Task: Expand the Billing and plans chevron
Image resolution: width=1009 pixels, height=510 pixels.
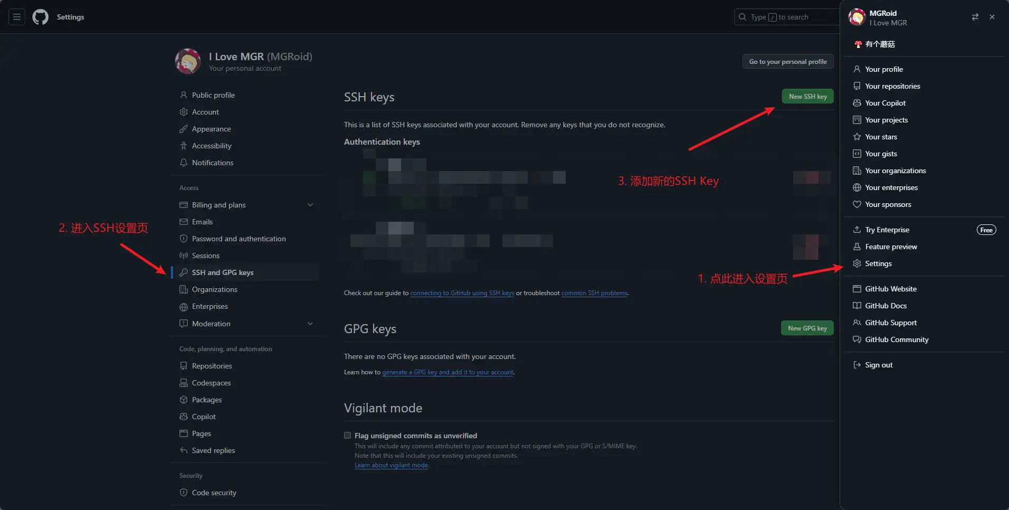Action: tap(310, 205)
